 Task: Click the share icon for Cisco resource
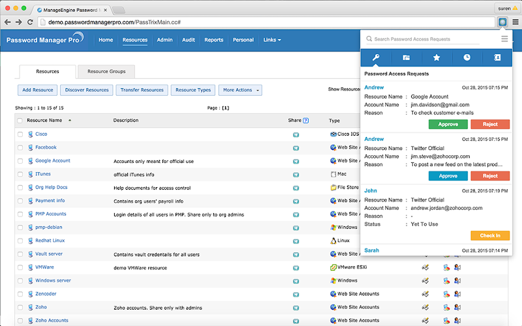(x=296, y=135)
